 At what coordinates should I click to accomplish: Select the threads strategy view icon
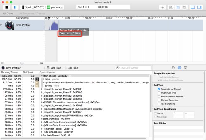tap(184, 7)
